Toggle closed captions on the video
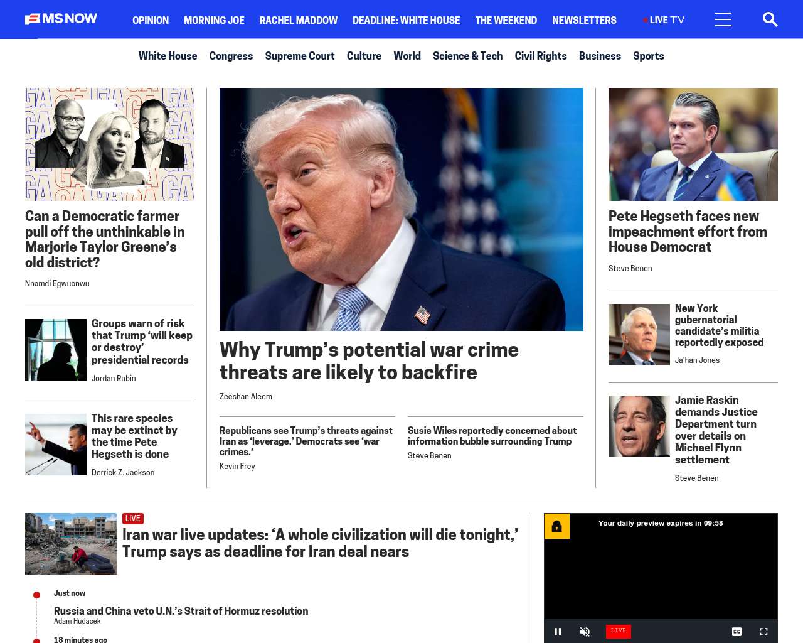Image resolution: width=803 pixels, height=643 pixels. tap(737, 632)
